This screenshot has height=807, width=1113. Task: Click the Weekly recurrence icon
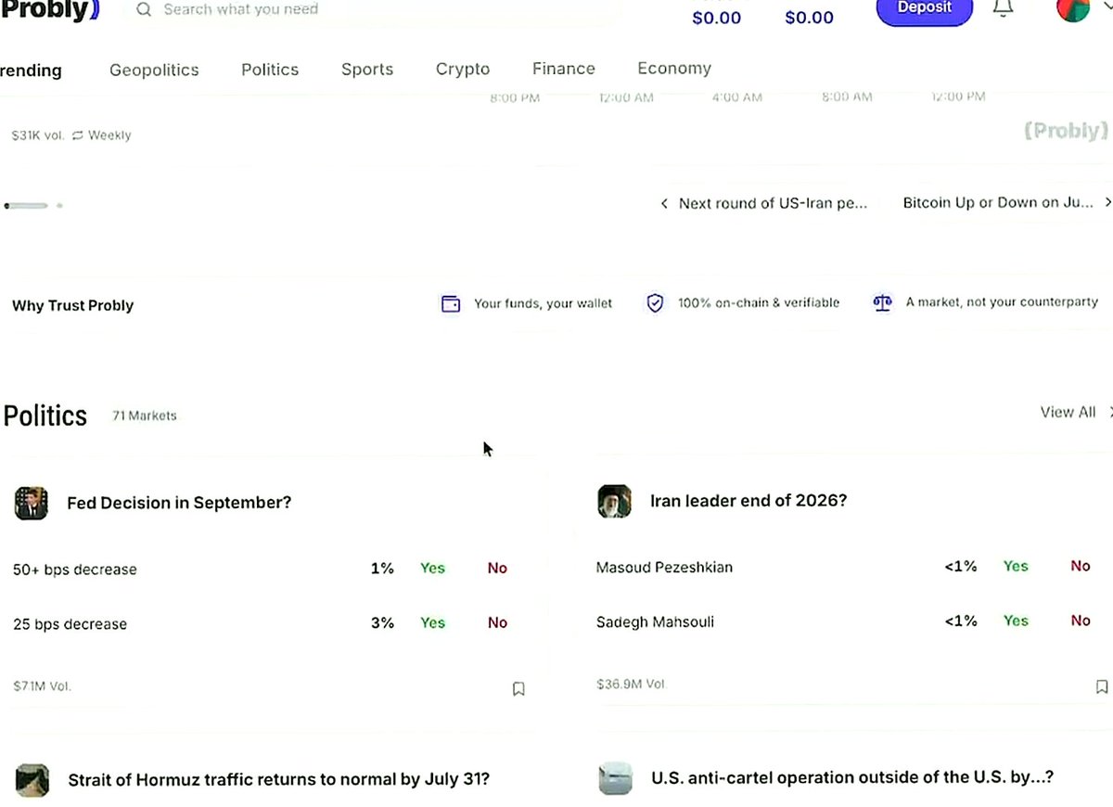tap(78, 135)
